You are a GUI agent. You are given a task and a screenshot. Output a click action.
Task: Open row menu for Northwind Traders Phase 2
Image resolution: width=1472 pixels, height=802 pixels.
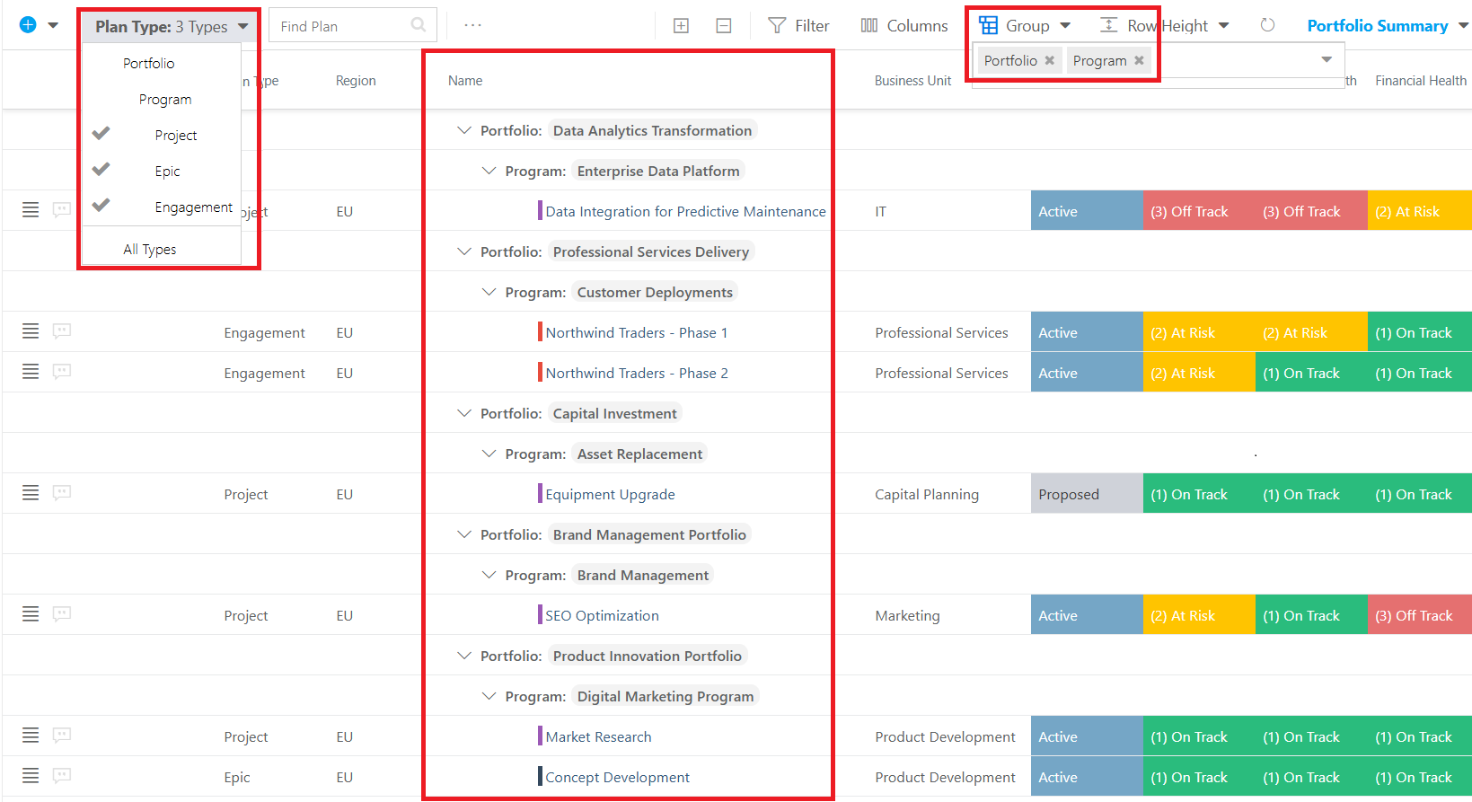click(31, 371)
